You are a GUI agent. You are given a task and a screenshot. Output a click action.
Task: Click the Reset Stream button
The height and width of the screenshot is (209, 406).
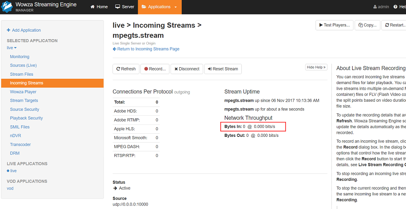pyautogui.click(x=223, y=69)
